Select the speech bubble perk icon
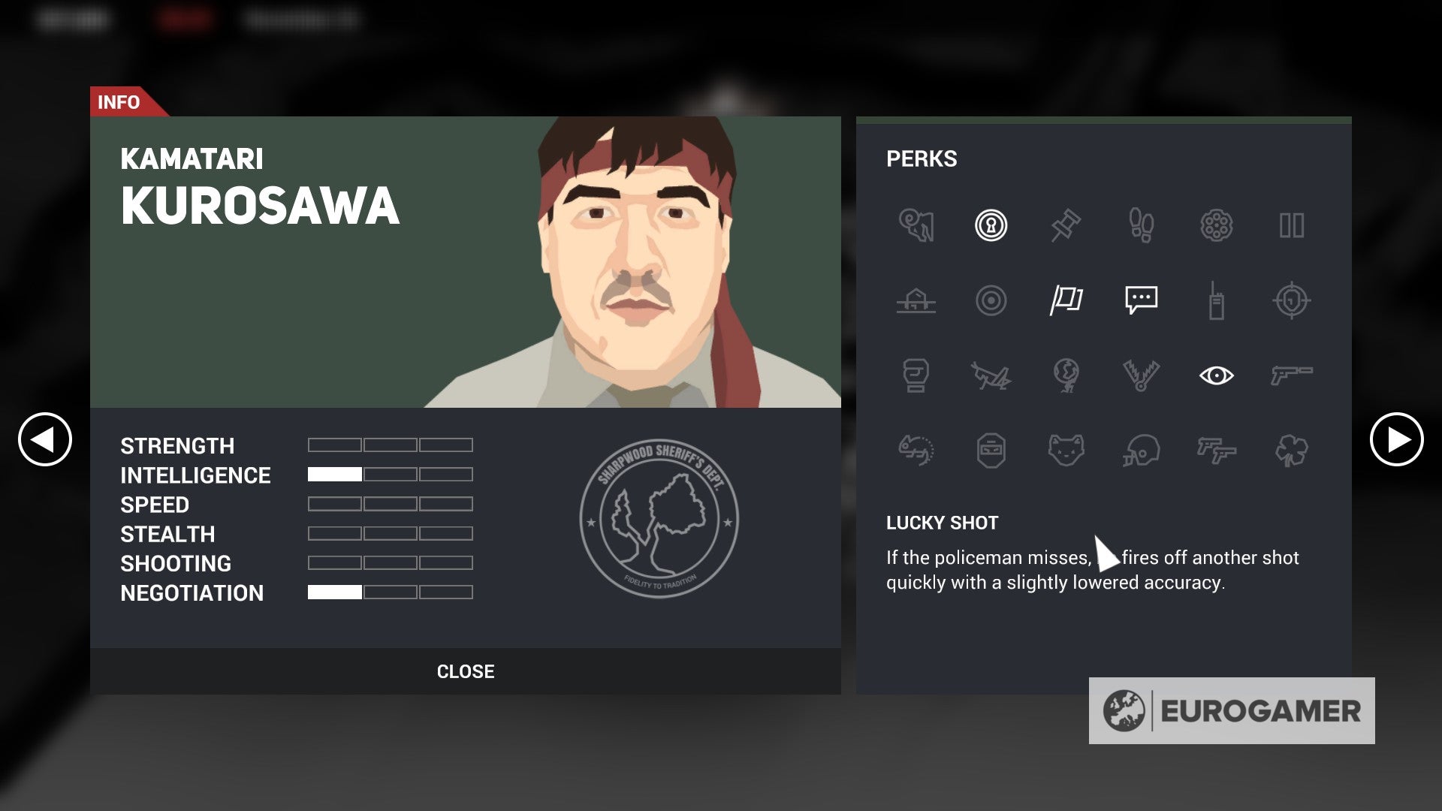1442x811 pixels. [1142, 300]
